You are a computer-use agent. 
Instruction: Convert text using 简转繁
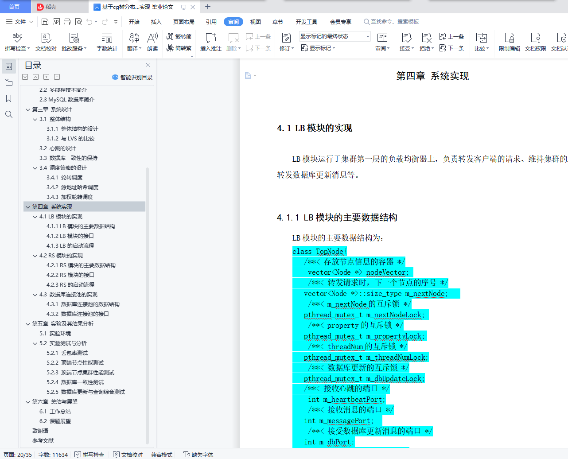(179, 48)
